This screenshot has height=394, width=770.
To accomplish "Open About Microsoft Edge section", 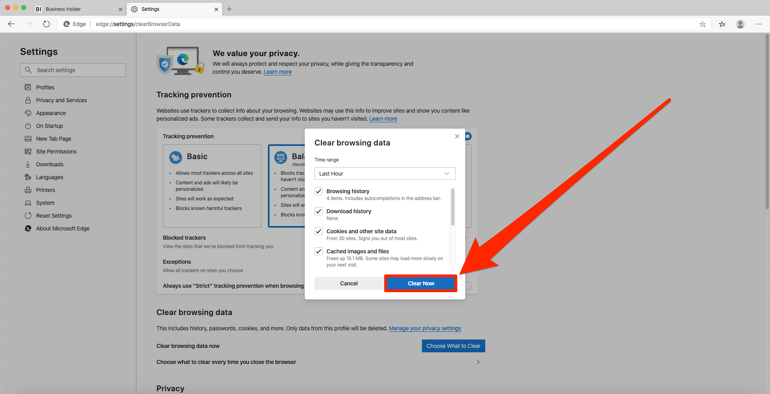I will click(63, 228).
